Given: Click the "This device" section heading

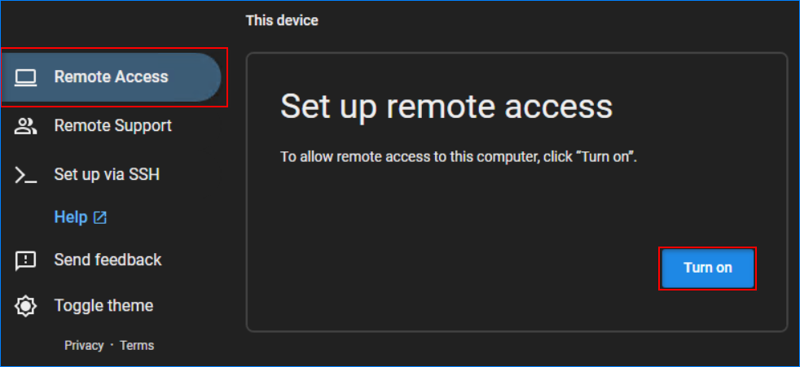Looking at the screenshot, I should click(282, 20).
